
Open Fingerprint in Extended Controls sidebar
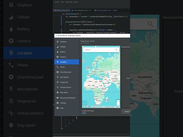click(x=67, y=82)
